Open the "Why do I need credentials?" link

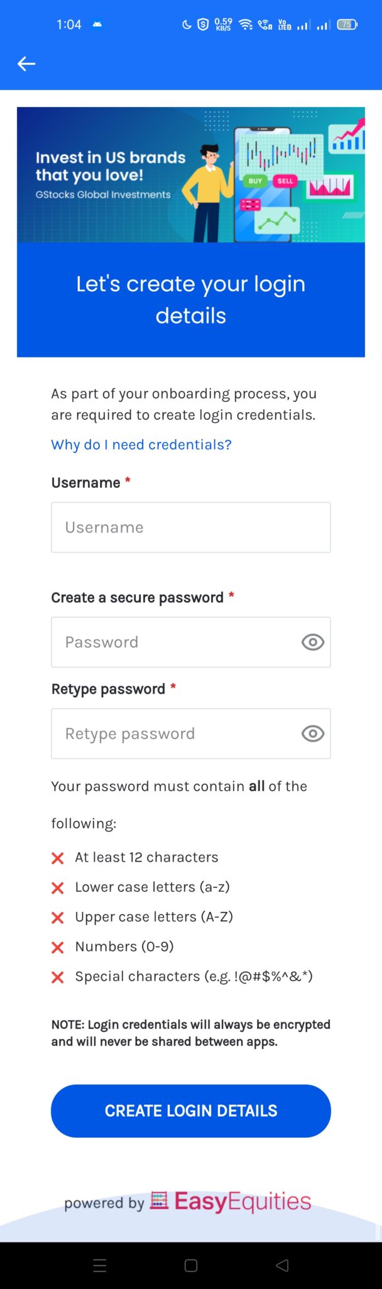[x=141, y=445]
